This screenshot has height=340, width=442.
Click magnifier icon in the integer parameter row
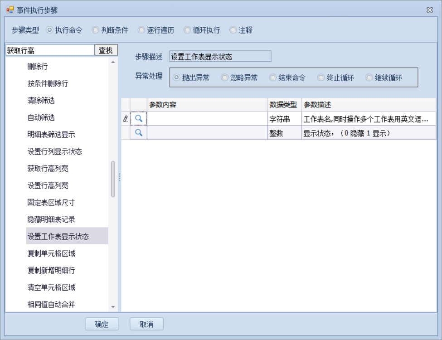pos(139,133)
